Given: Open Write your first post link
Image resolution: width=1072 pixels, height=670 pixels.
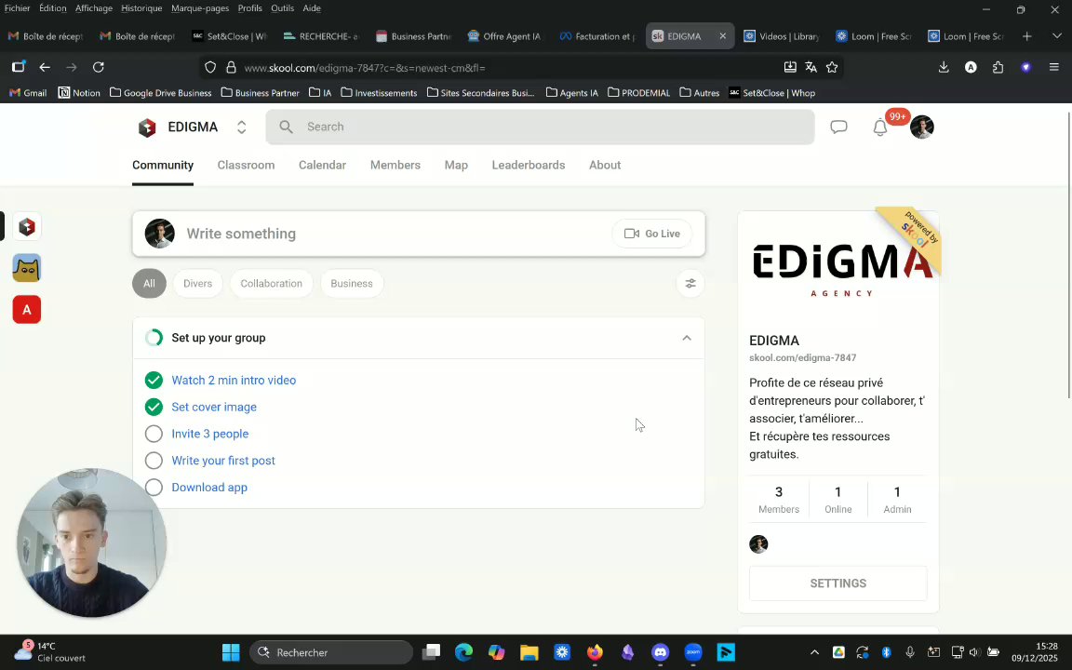Looking at the screenshot, I should pyautogui.click(x=223, y=460).
